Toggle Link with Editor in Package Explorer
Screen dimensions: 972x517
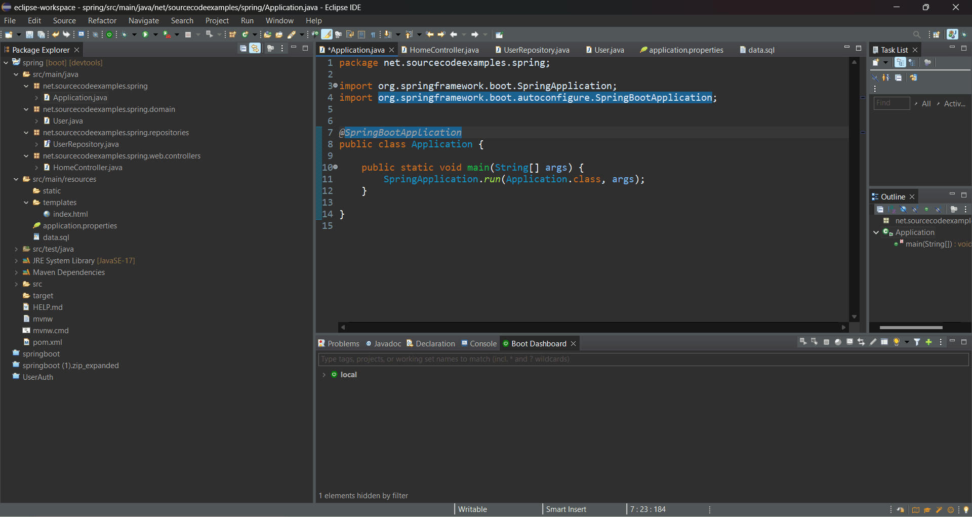(x=255, y=49)
